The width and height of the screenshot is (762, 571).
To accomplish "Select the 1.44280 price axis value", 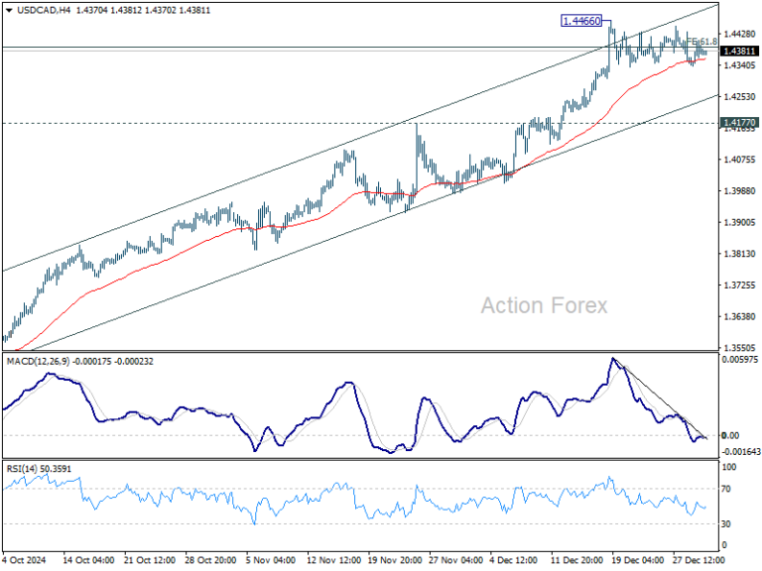I will [x=739, y=34].
